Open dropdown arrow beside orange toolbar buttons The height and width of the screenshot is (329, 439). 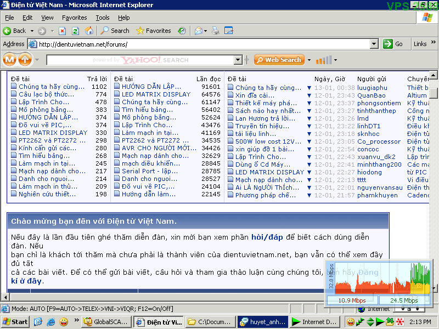pos(37,60)
